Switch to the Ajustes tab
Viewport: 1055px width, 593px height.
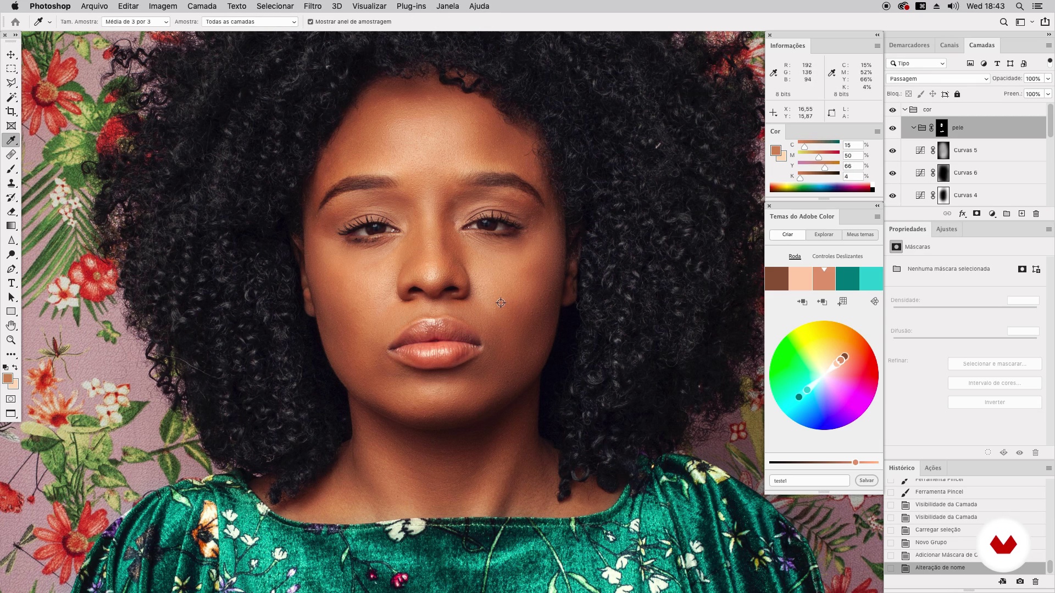[947, 229]
